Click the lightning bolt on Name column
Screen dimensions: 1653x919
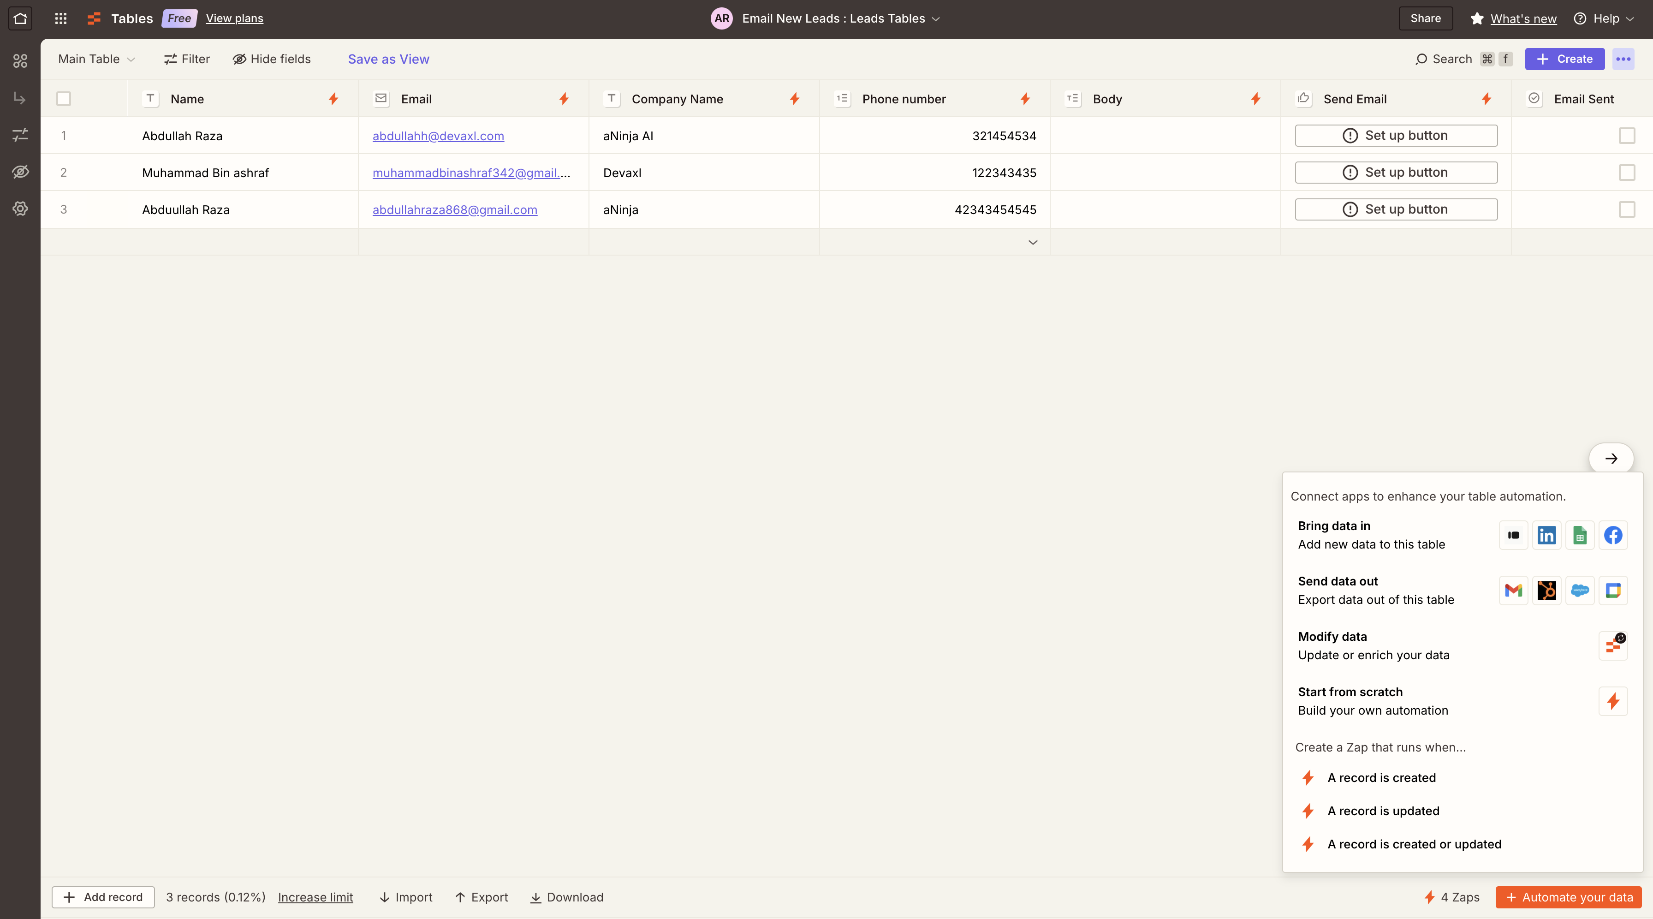[333, 99]
